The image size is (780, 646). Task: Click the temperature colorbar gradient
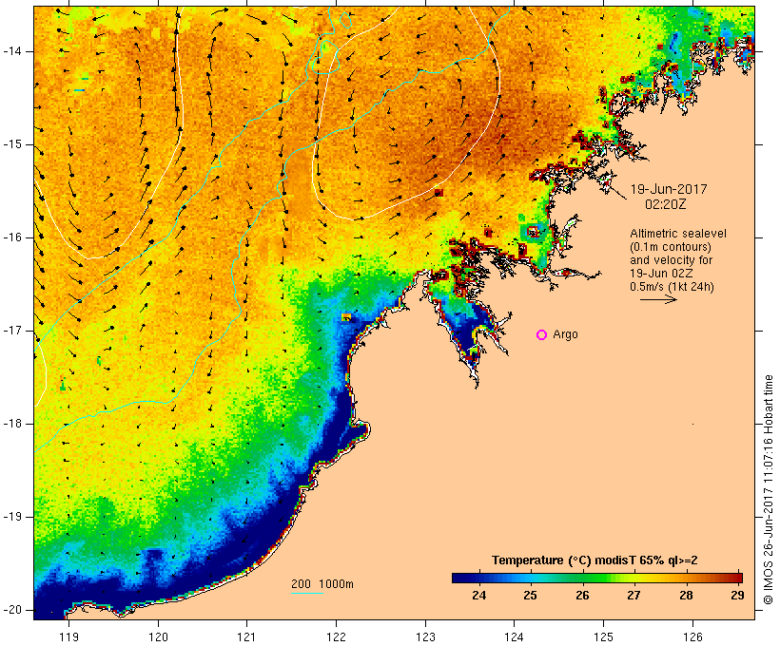point(597,578)
